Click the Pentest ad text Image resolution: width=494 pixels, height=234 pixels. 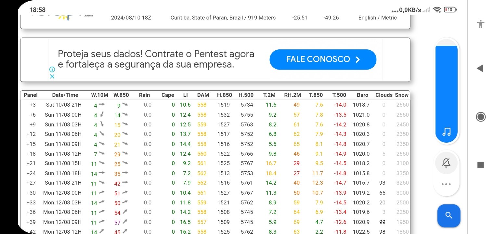pyautogui.click(x=156, y=59)
